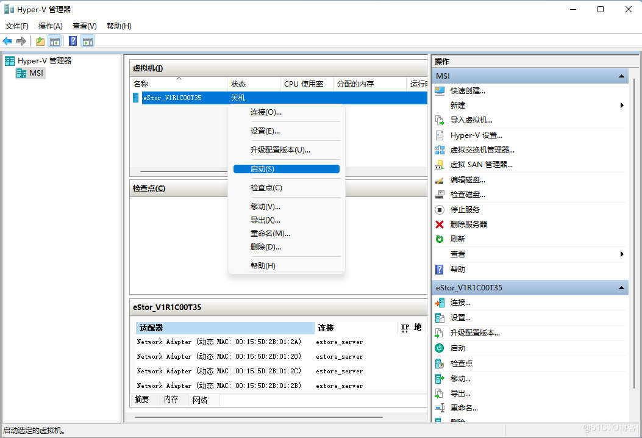Click the green Start (启动) power icon in Actions pane
The height and width of the screenshot is (438, 642).
click(440, 348)
